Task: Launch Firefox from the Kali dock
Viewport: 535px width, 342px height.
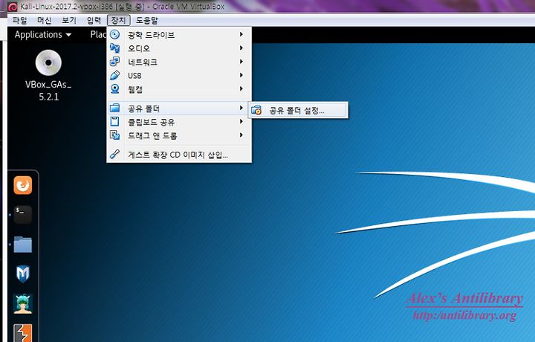Action: [x=23, y=185]
